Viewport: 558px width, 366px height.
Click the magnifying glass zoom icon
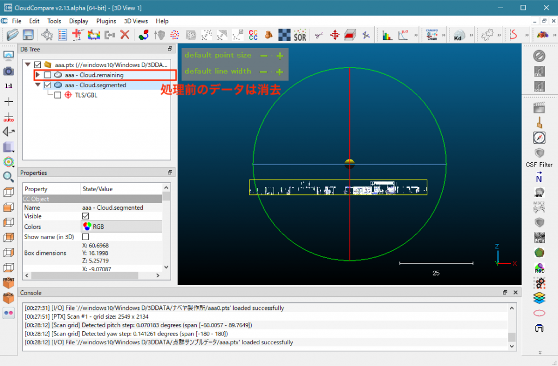coord(9,176)
